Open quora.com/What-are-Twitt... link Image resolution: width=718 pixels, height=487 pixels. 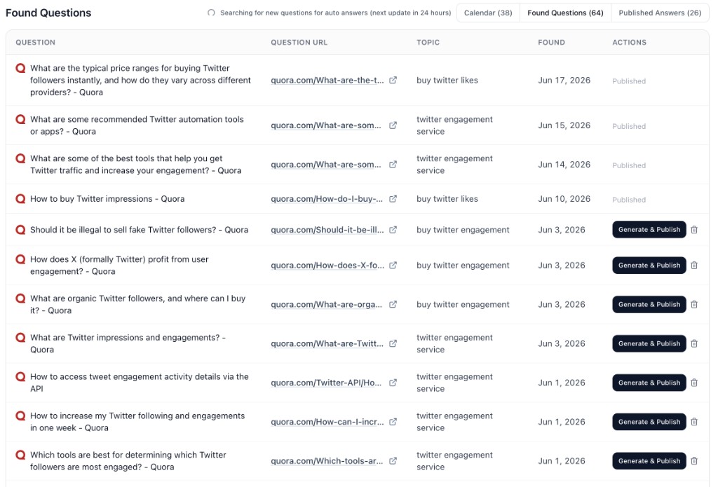[x=327, y=344]
